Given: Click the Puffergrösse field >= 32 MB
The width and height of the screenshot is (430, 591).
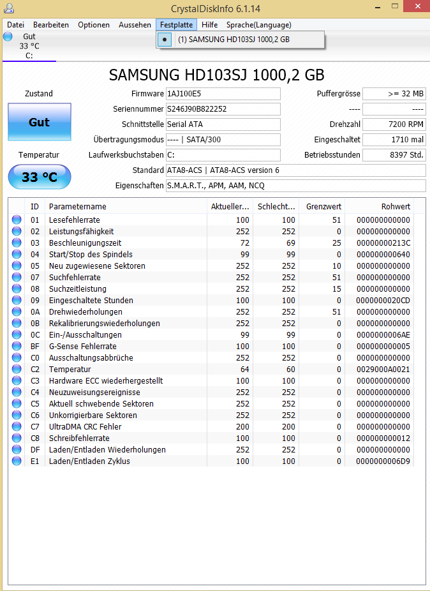Looking at the screenshot, I should point(394,94).
